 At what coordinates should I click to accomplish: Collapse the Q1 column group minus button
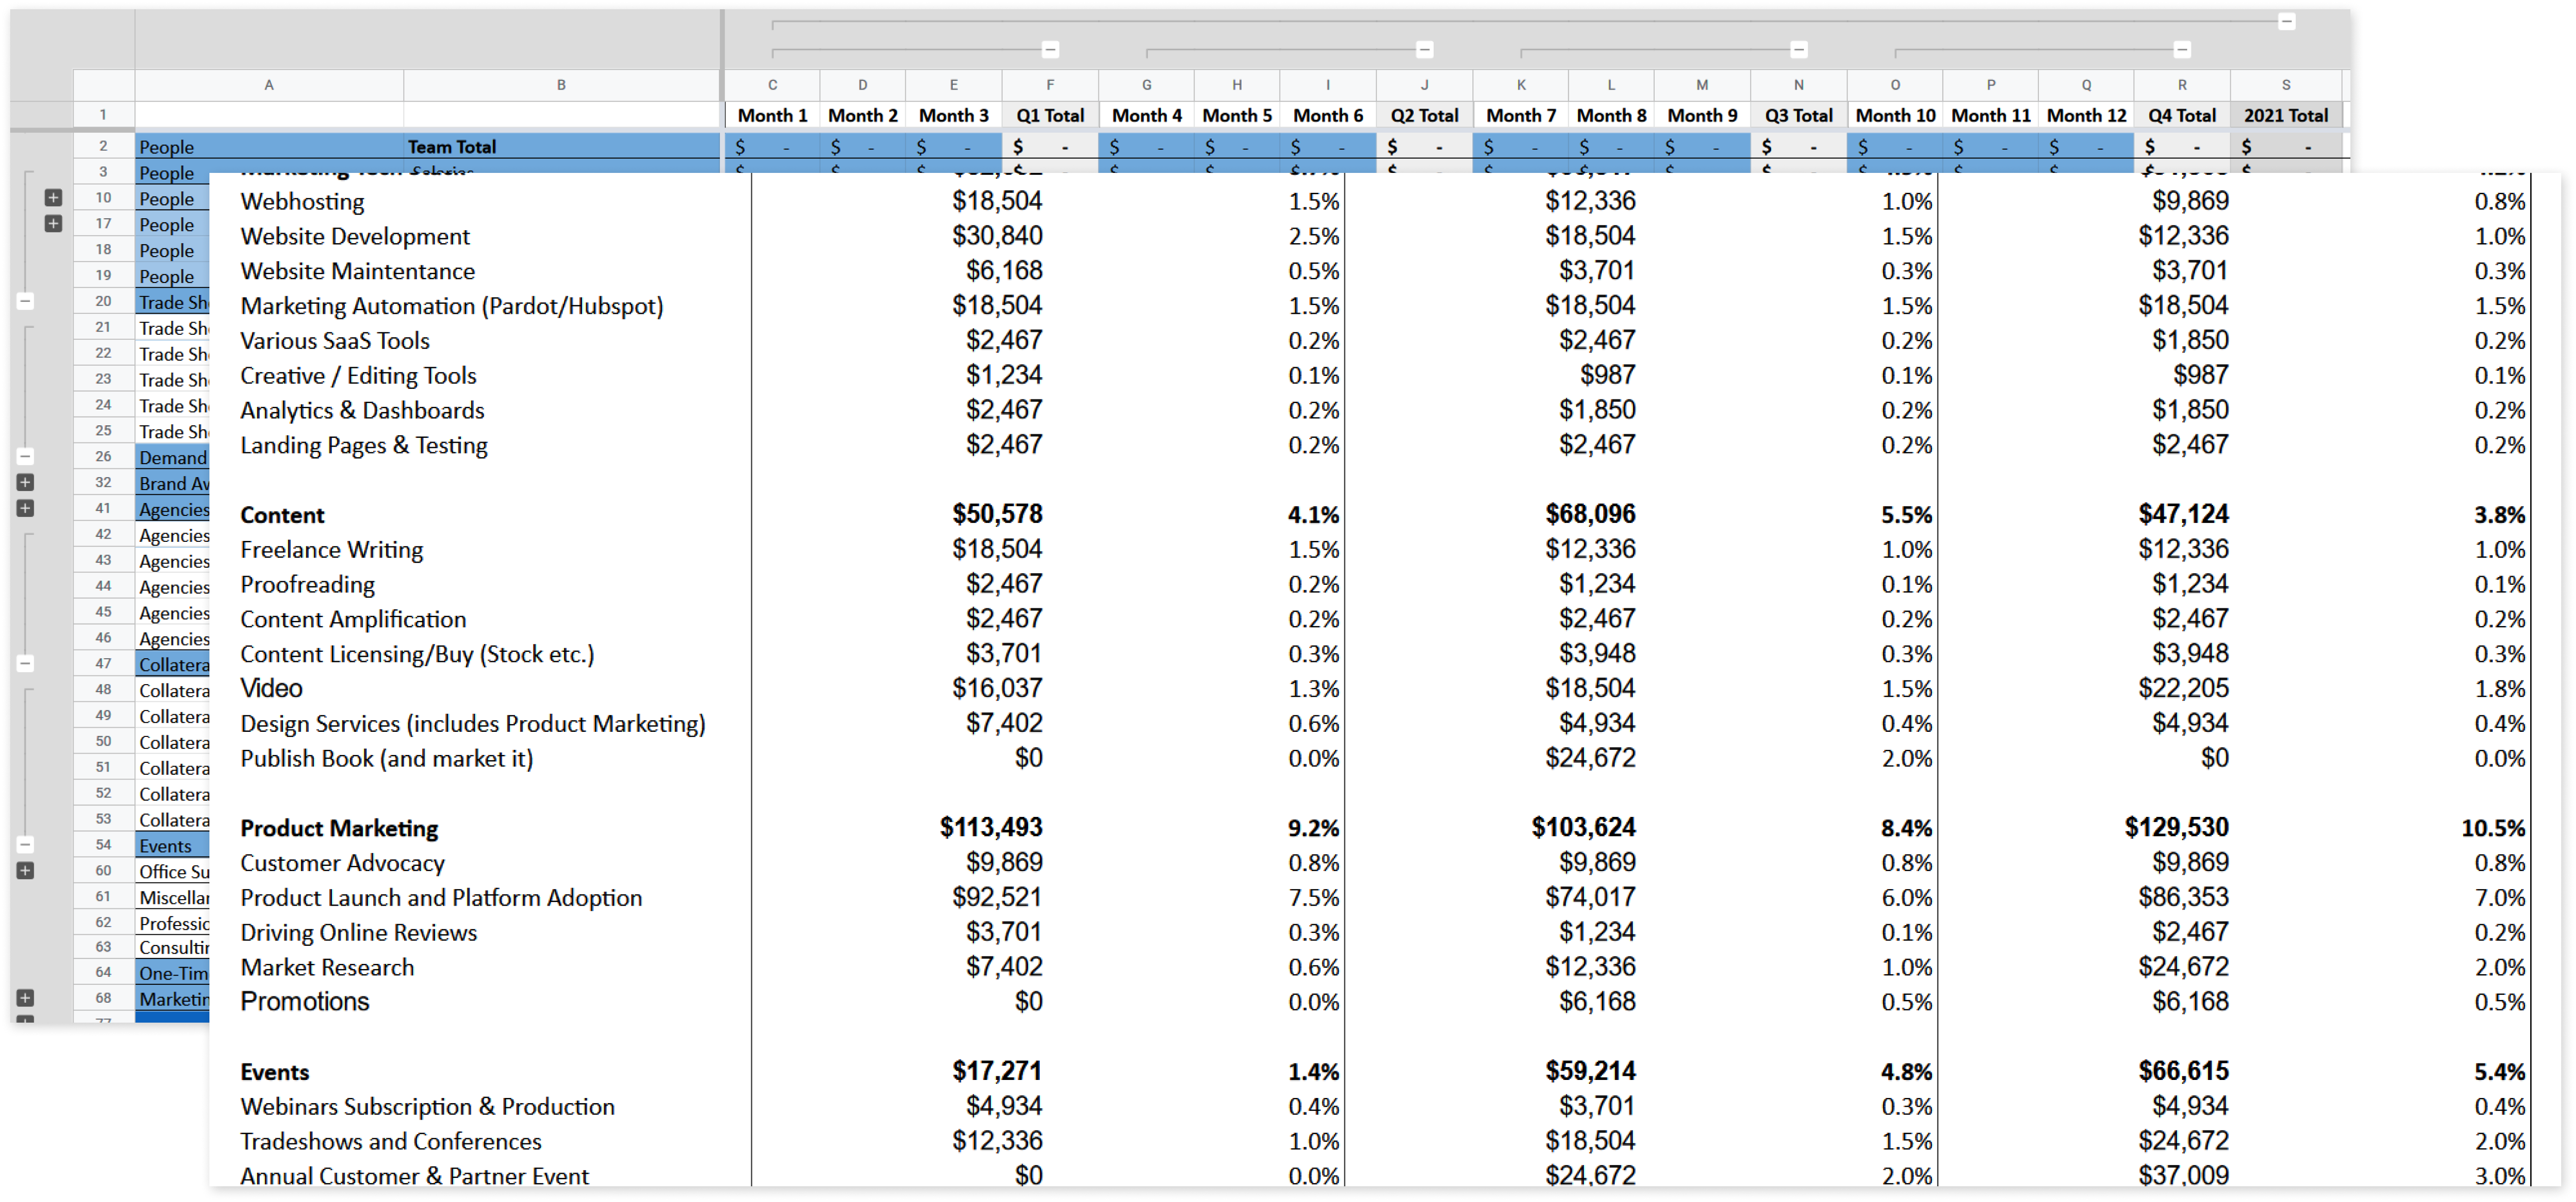tap(1050, 49)
